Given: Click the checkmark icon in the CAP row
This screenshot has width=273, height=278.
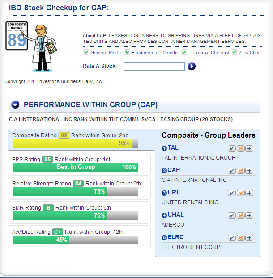Looking at the screenshot, I should point(232,171).
